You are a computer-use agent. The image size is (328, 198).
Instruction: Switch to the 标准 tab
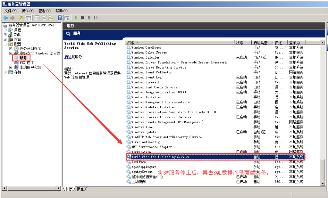click(80, 189)
